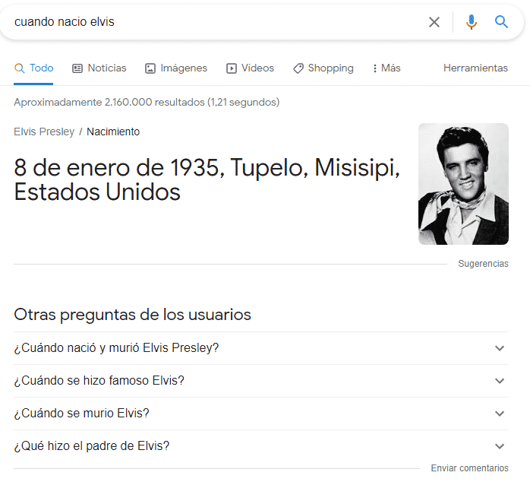
Task: Click the Elvis Presley breadcrumb link
Action: 44,132
